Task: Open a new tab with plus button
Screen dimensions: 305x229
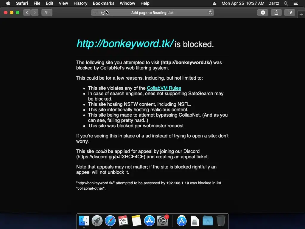Action: pos(301,15)
